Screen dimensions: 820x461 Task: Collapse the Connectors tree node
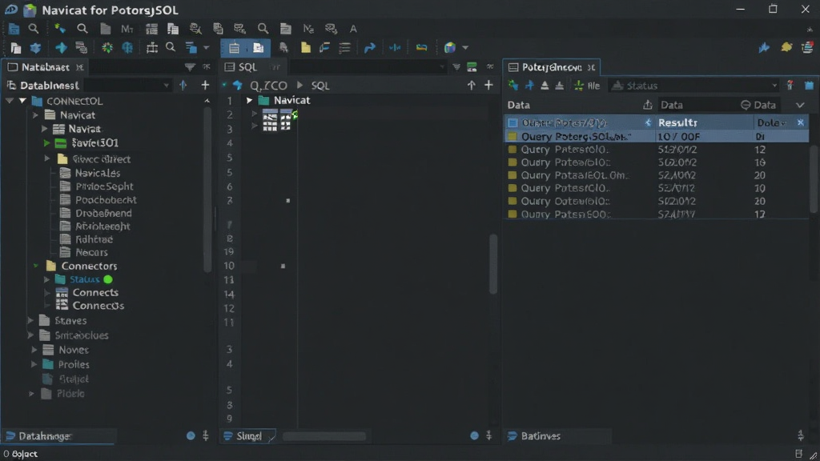(35, 266)
